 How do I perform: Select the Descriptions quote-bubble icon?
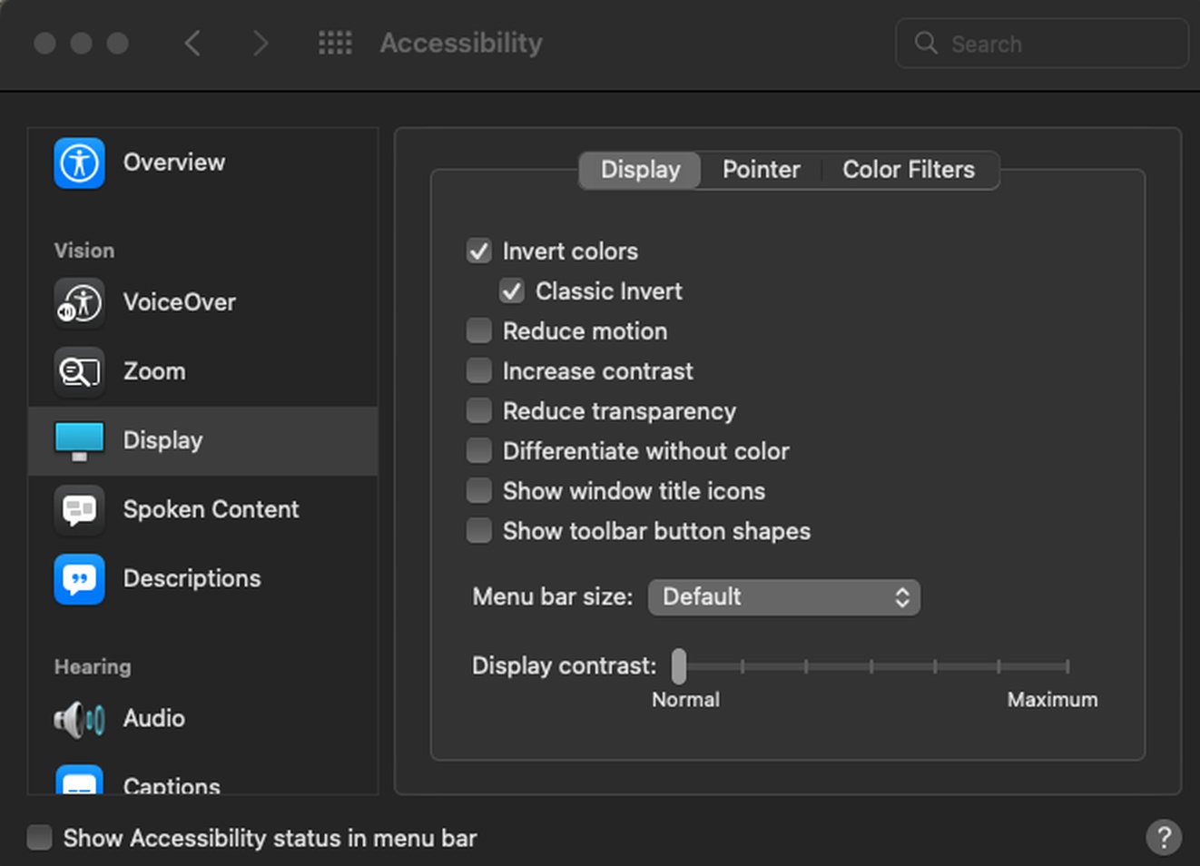[x=79, y=579]
